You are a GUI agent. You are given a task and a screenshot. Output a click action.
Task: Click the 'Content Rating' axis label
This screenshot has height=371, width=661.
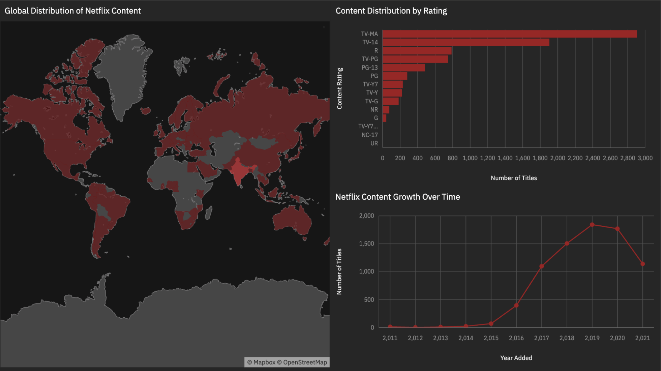(339, 88)
